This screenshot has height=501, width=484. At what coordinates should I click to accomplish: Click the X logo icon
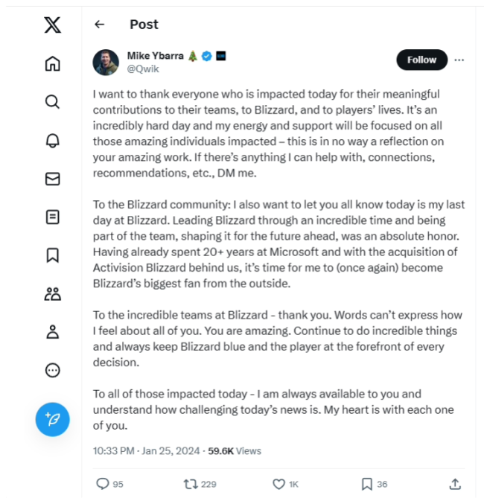[x=52, y=25]
